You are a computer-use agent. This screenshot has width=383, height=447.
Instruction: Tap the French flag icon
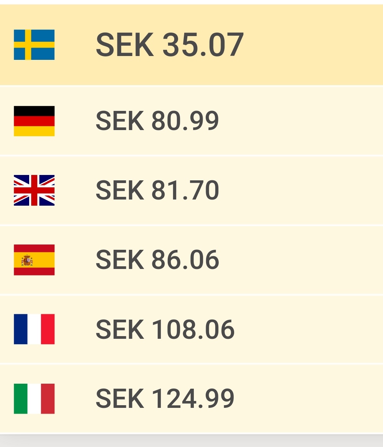tap(34, 329)
